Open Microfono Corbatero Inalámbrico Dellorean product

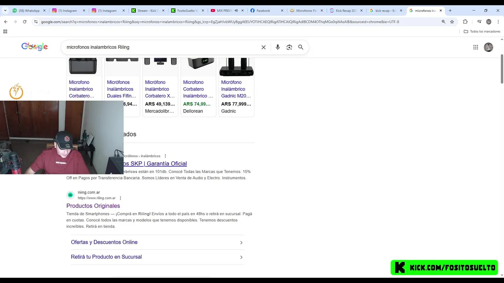[198, 89]
